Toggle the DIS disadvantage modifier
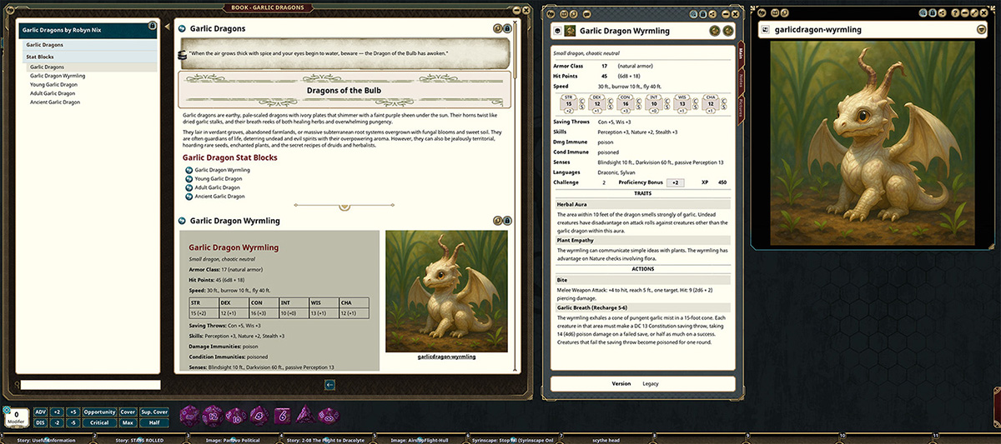Viewport: 1001px width, 444px height. (x=40, y=422)
